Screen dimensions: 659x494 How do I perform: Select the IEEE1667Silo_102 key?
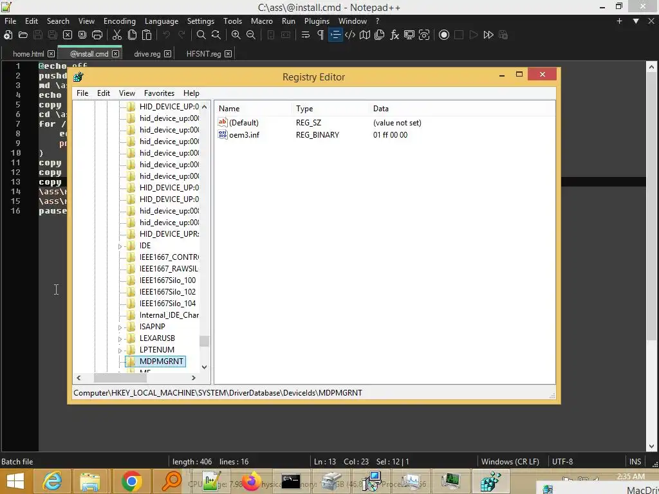pyautogui.click(x=167, y=292)
